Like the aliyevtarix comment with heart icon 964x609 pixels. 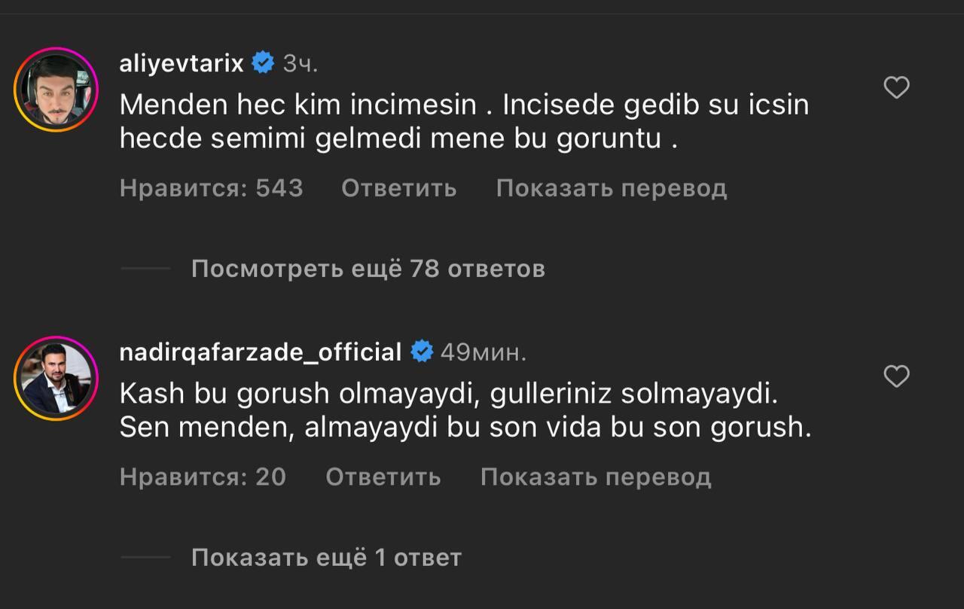(x=896, y=89)
